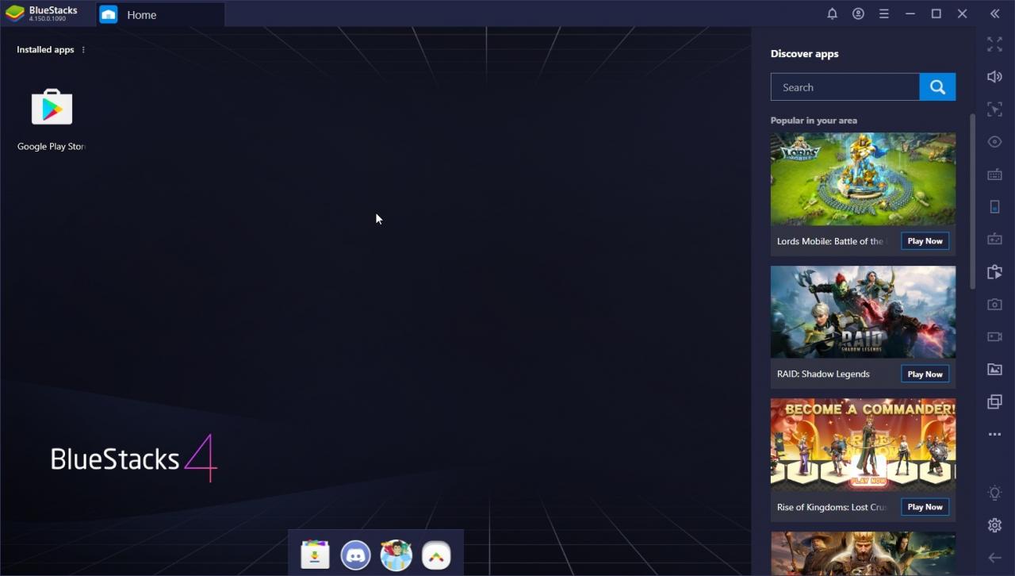Open the cartoon character dock icon
This screenshot has width=1015, height=576.
pyautogui.click(x=396, y=555)
